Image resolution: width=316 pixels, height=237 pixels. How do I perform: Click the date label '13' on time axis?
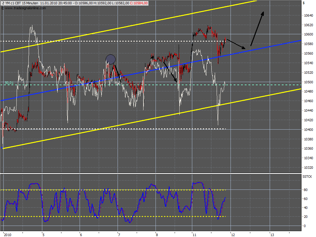(x=272, y=235)
